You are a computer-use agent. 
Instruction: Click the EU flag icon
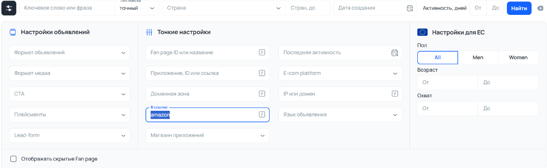[x=422, y=33]
